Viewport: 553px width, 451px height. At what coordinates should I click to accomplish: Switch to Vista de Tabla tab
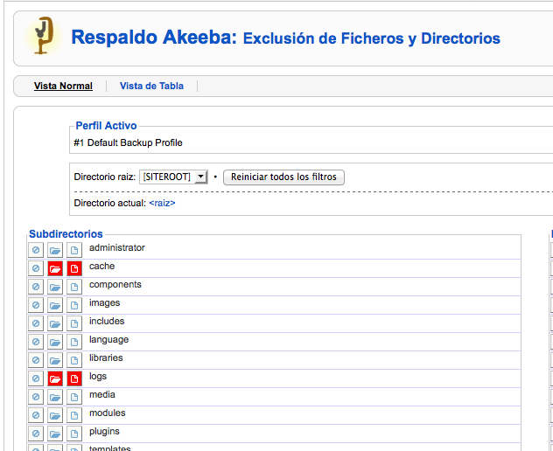coord(151,86)
